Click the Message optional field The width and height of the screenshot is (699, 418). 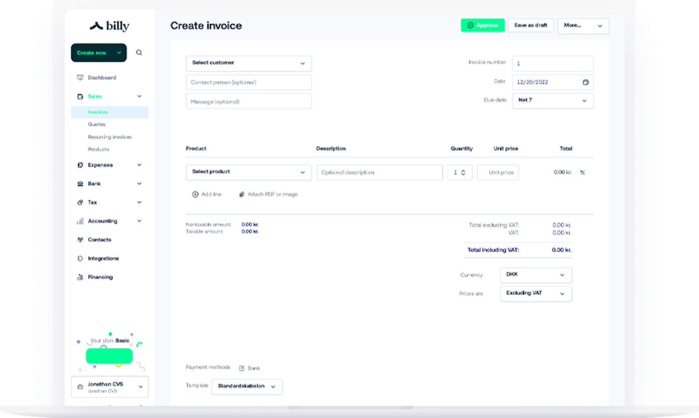[x=249, y=101]
